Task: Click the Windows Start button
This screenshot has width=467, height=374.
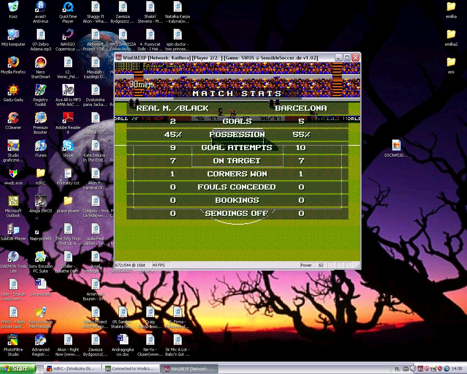Action: coord(16,369)
